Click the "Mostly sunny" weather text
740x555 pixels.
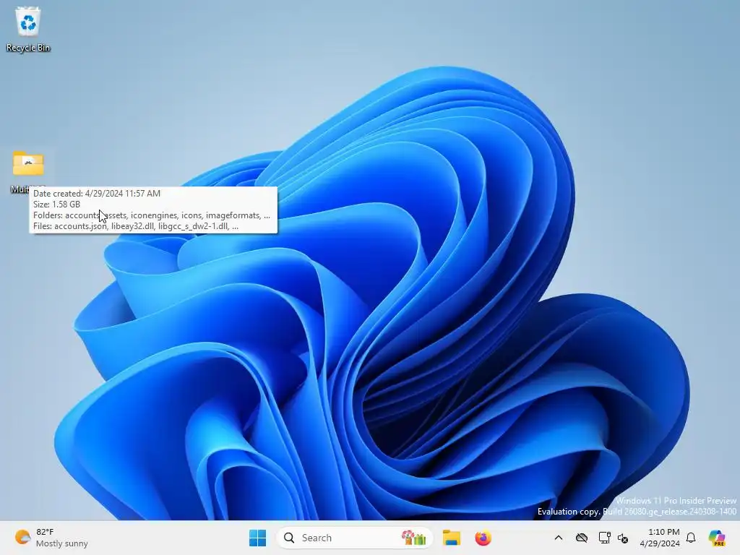coord(62,543)
